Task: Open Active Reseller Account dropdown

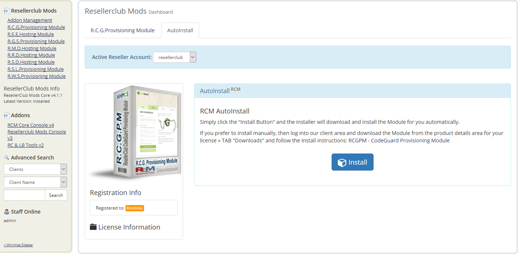Action: tap(175, 57)
